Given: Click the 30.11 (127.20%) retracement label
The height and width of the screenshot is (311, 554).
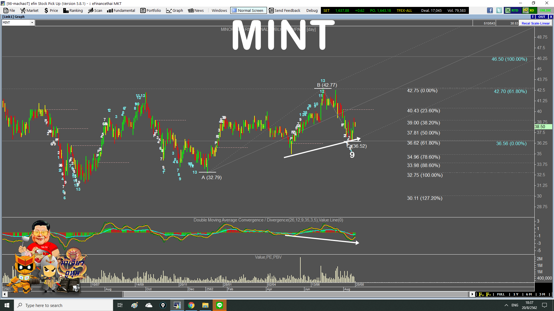Looking at the screenshot, I should point(424,198).
